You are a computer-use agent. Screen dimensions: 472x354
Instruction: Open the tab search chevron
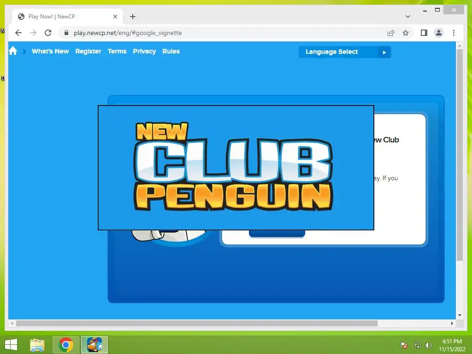tap(407, 17)
